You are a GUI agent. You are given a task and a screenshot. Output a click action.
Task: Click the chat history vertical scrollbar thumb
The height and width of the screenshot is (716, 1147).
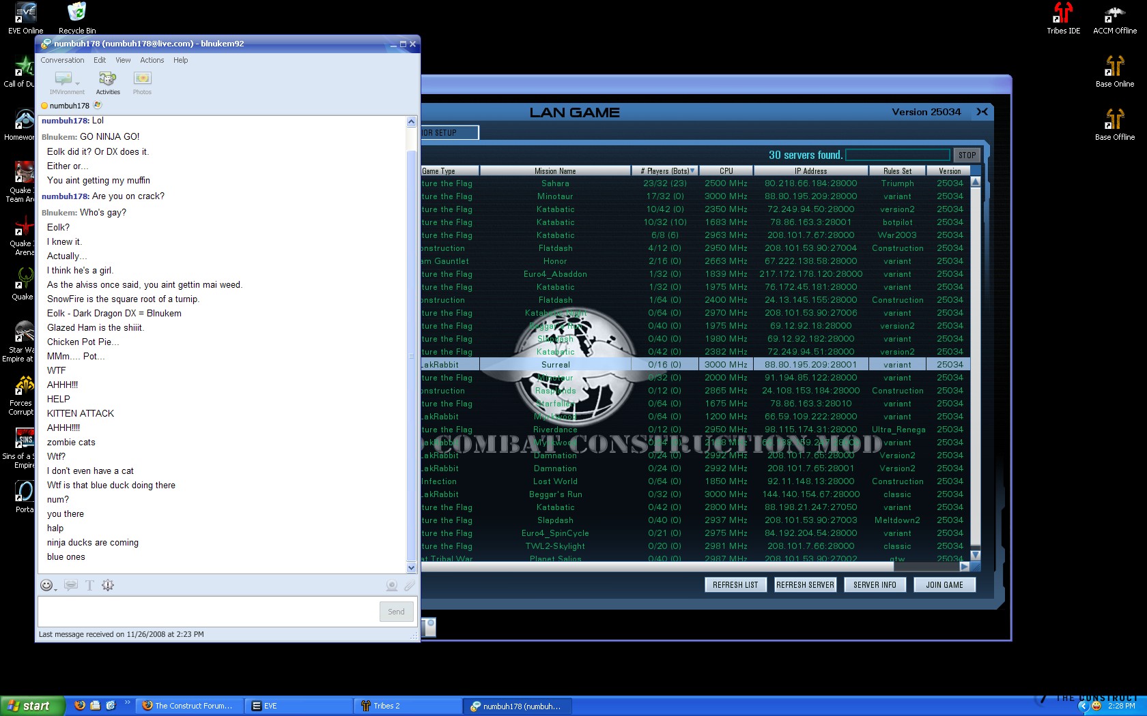411,355
